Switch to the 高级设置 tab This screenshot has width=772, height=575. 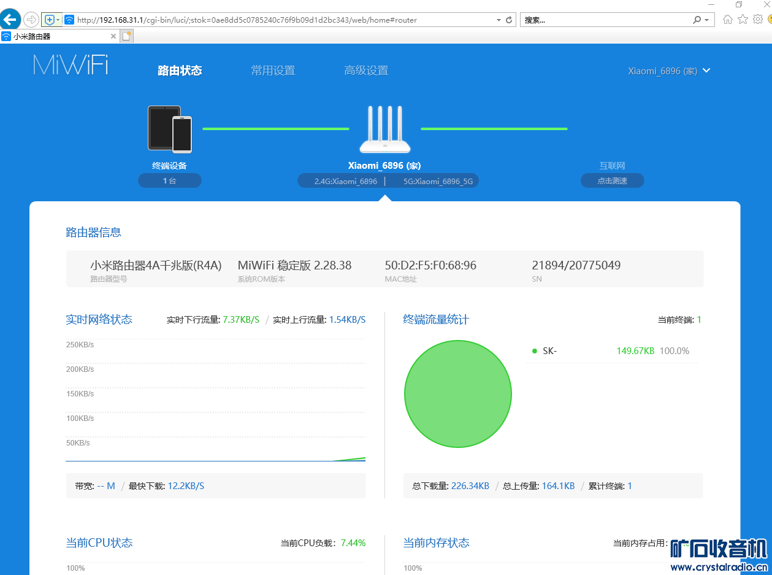pyautogui.click(x=366, y=71)
